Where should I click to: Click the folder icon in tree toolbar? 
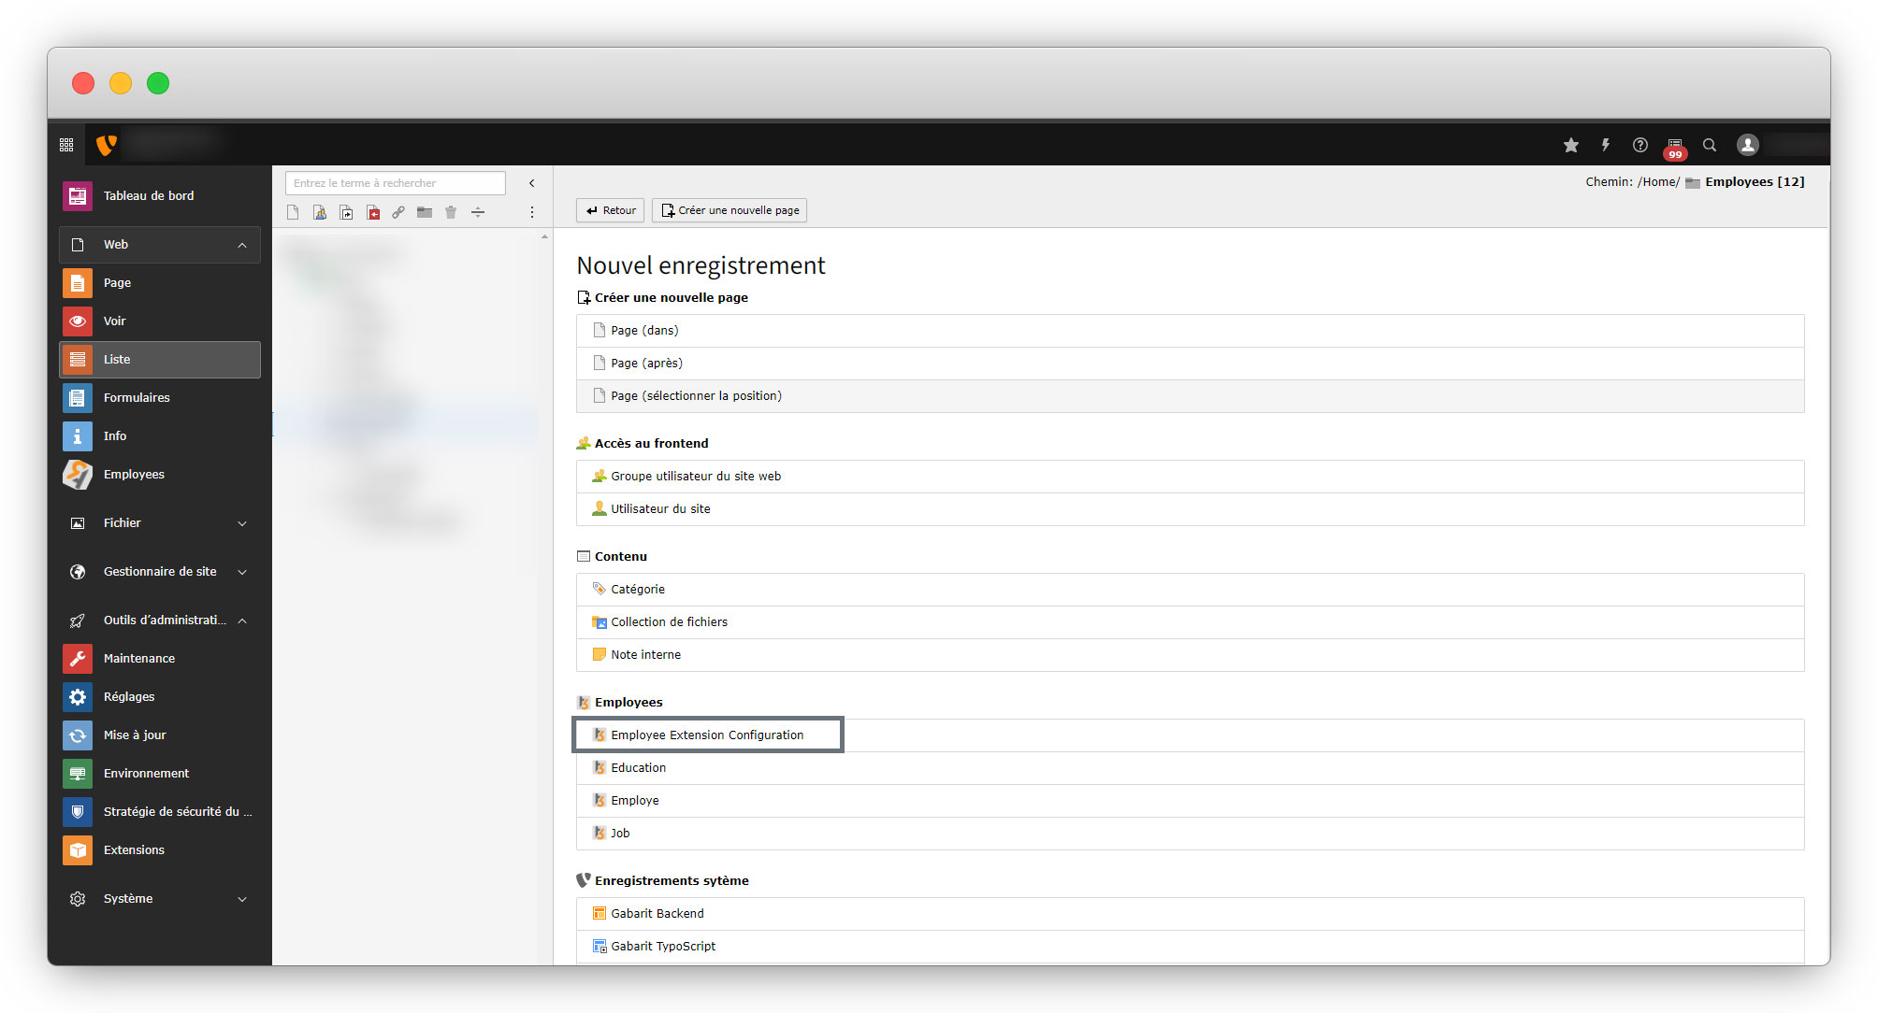pos(425,213)
